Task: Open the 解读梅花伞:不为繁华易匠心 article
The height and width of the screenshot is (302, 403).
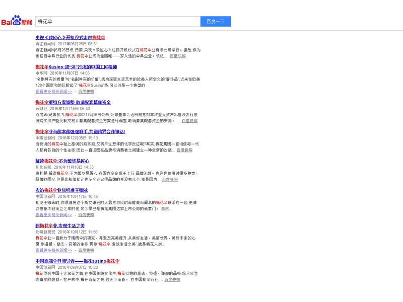Action: tap(62, 161)
